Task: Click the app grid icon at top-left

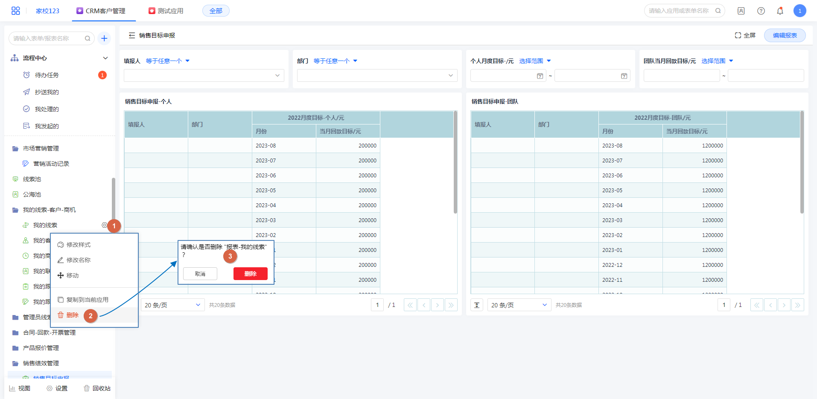Action: 15,11
